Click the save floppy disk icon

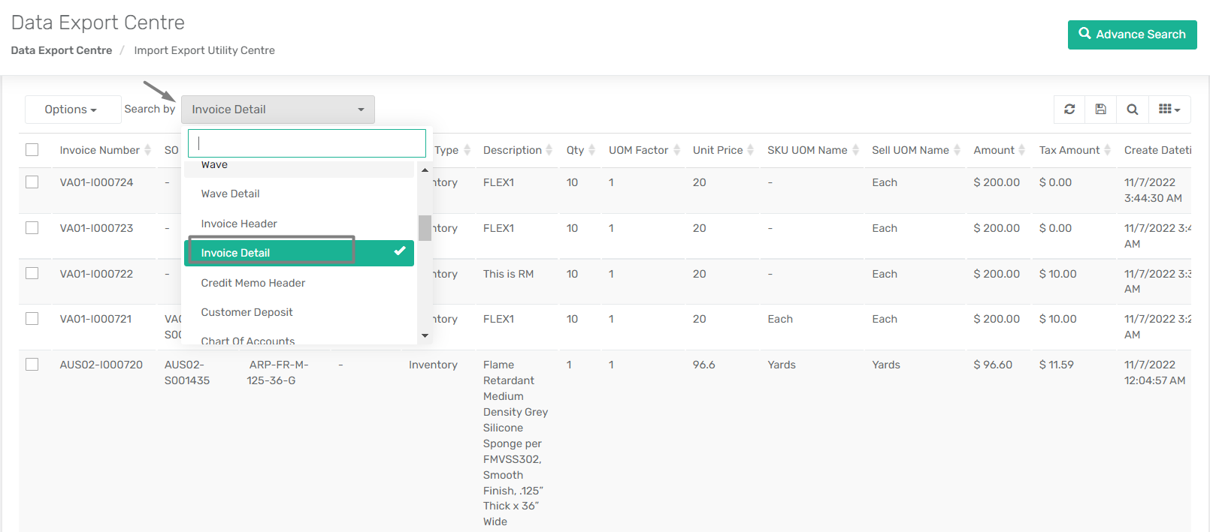1101,110
